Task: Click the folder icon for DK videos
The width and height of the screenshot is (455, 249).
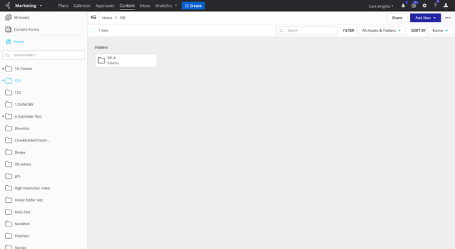Action: point(9,164)
